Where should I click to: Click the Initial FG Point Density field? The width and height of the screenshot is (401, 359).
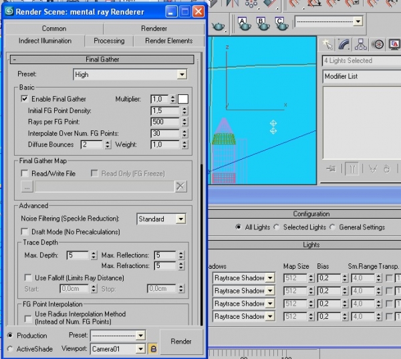click(x=165, y=110)
